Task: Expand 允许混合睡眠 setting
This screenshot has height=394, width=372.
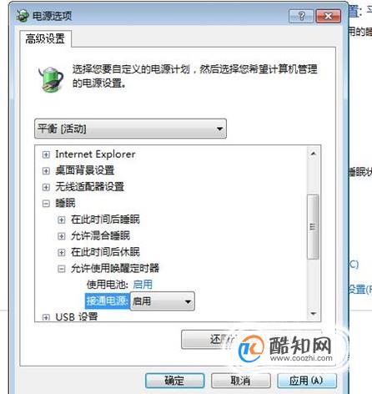Action: pos(62,236)
